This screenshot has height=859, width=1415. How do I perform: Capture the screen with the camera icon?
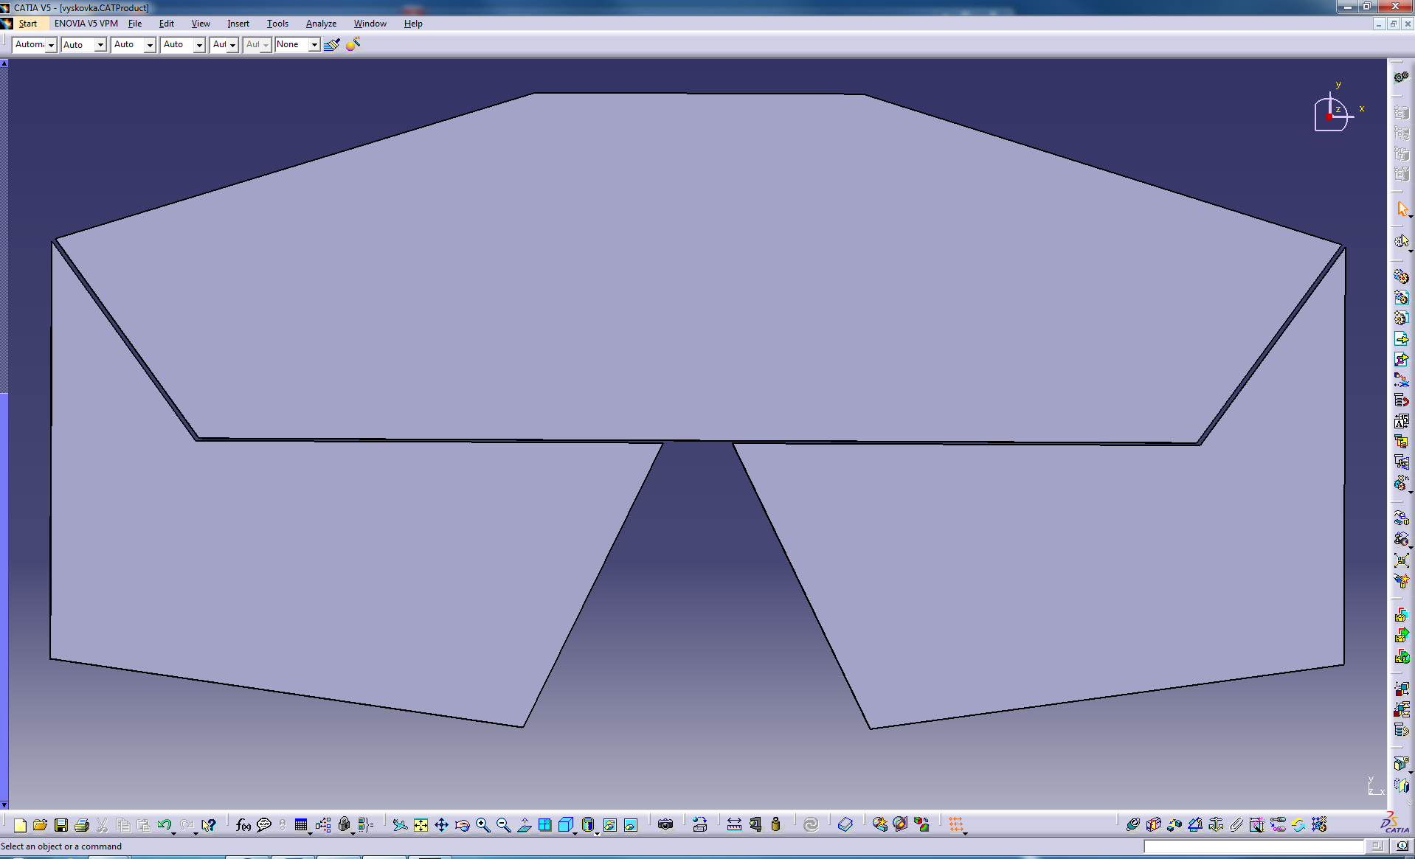tap(665, 825)
